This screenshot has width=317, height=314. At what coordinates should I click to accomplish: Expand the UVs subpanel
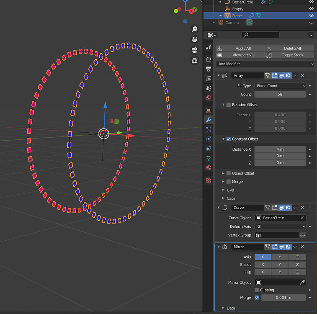(x=223, y=190)
